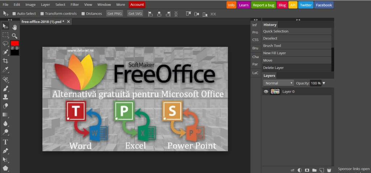Open layer effects 'eff' button

[292, 170]
